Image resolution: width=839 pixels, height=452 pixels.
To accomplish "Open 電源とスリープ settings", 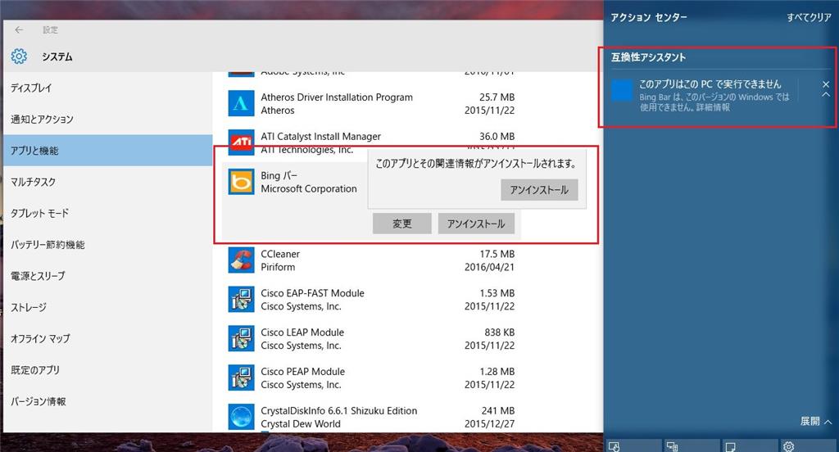I will tap(107, 276).
